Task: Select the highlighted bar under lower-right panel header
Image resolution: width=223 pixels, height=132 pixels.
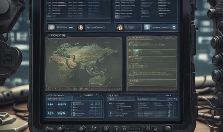Action: point(121,99)
